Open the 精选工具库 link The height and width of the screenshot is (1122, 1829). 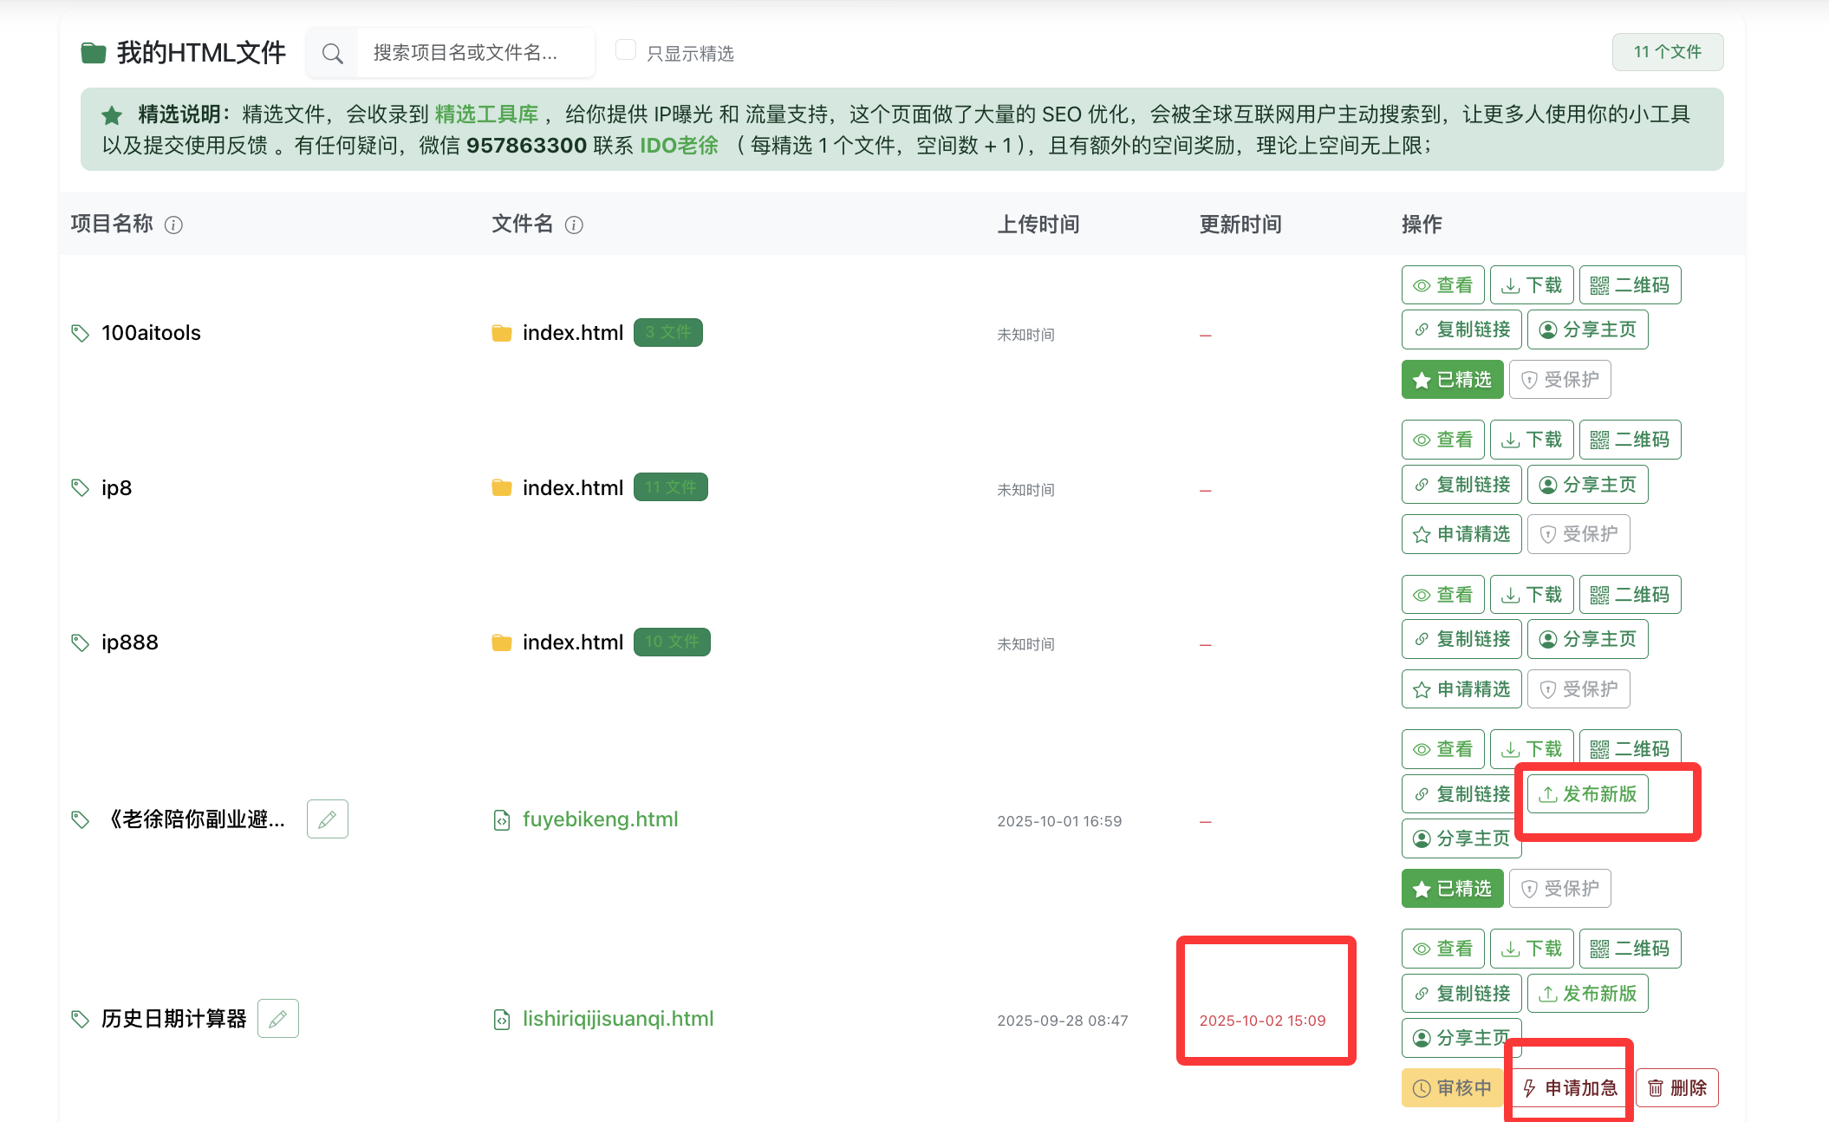click(x=486, y=114)
